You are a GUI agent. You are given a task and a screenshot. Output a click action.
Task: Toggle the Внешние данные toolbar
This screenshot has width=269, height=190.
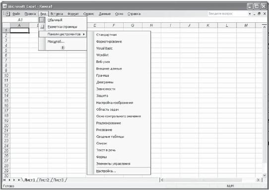[x=119, y=68]
